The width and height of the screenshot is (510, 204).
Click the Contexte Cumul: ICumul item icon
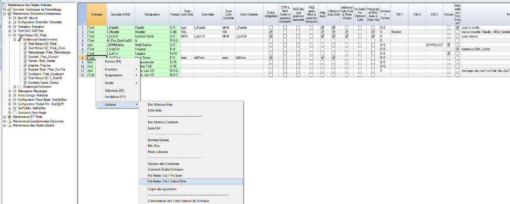pos(25,82)
